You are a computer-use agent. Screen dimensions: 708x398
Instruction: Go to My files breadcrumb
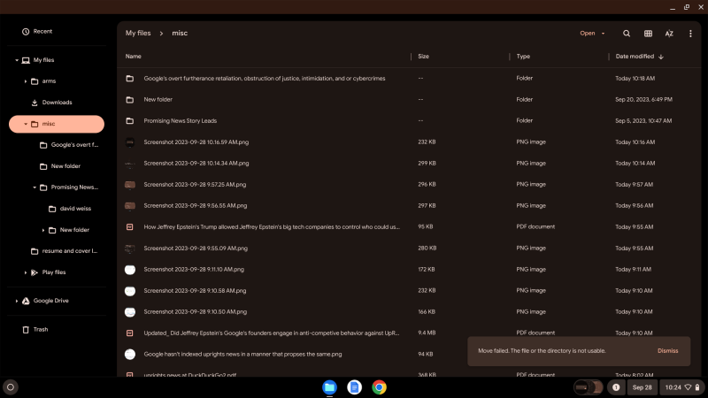coord(139,34)
